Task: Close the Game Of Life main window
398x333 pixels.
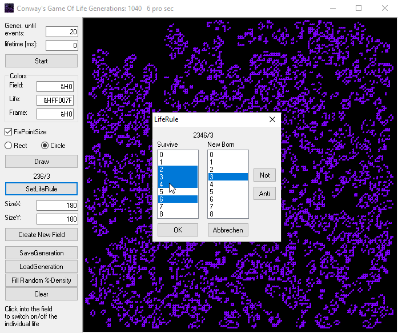Action: click(x=385, y=8)
